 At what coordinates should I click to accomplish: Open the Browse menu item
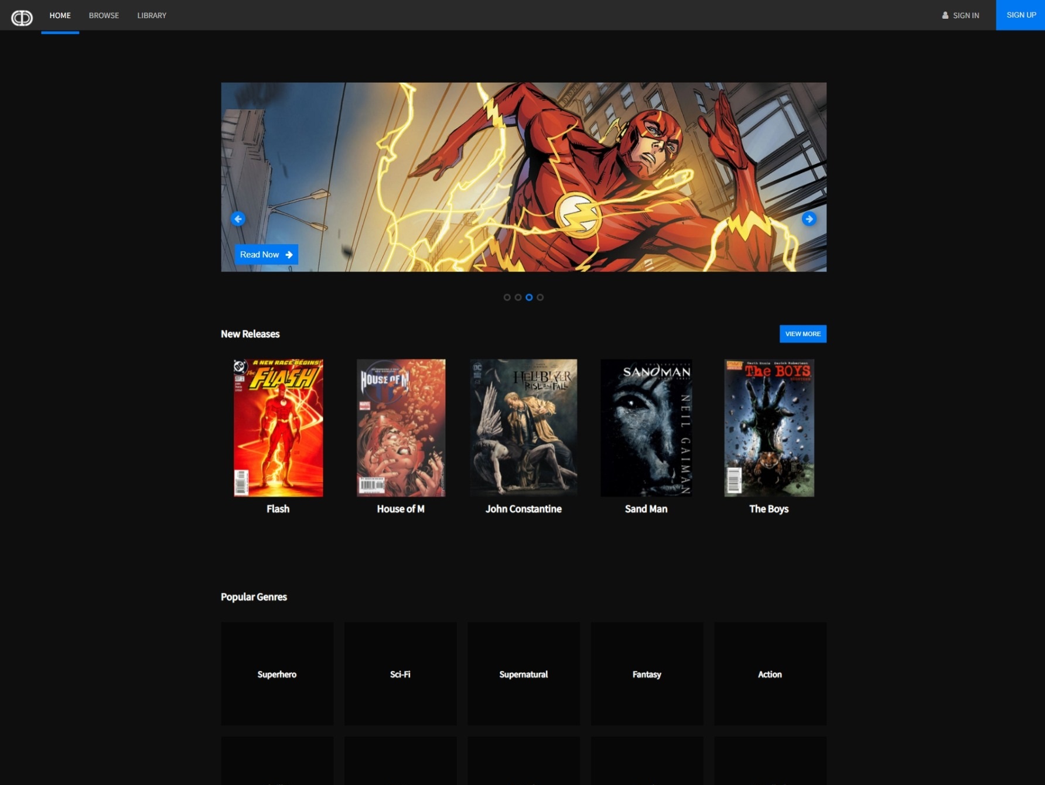click(x=104, y=15)
